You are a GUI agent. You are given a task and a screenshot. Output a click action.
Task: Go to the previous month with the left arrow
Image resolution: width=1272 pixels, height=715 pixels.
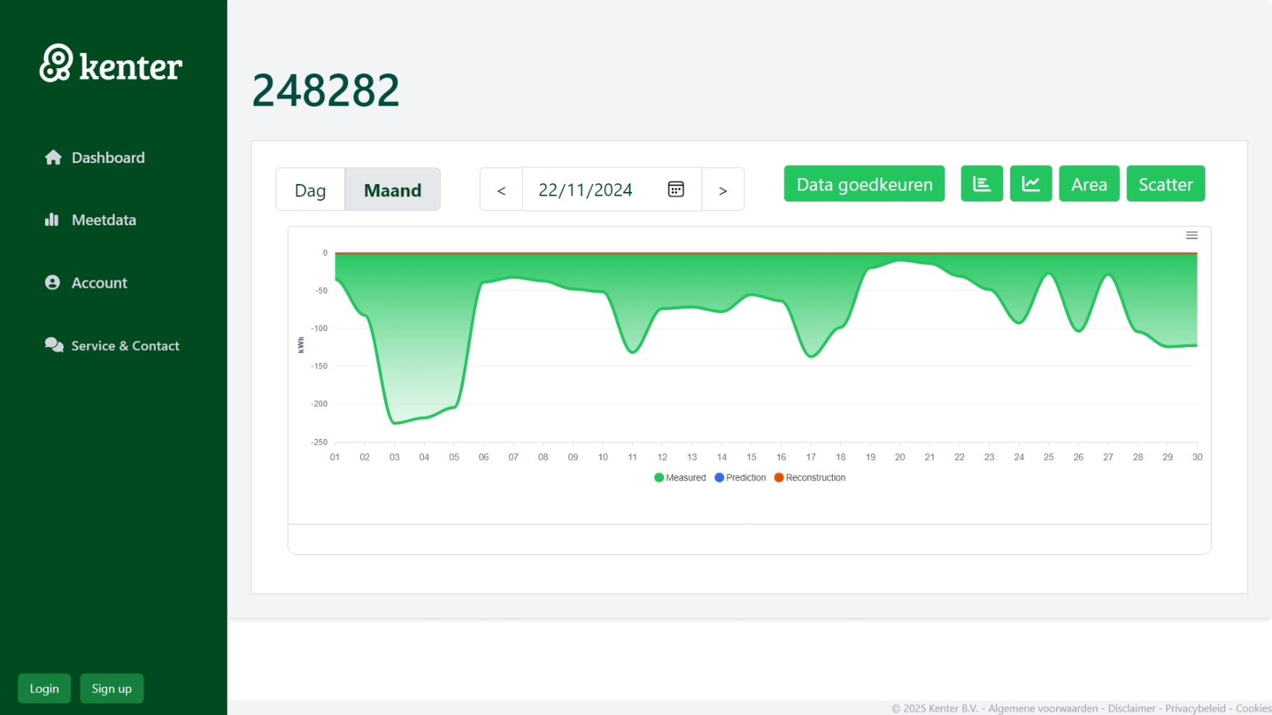[501, 189]
